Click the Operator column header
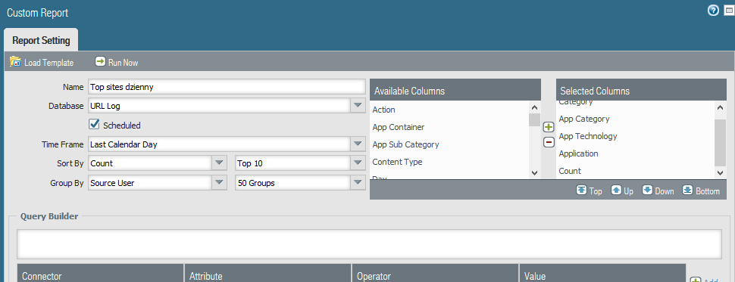This screenshot has height=282, width=735. pyautogui.click(x=436, y=273)
